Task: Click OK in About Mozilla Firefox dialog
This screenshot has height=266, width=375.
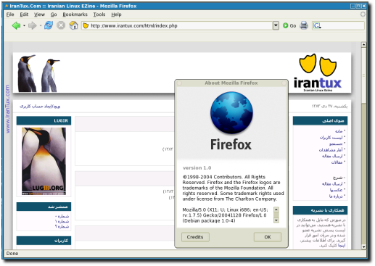Action: pyautogui.click(x=268, y=237)
